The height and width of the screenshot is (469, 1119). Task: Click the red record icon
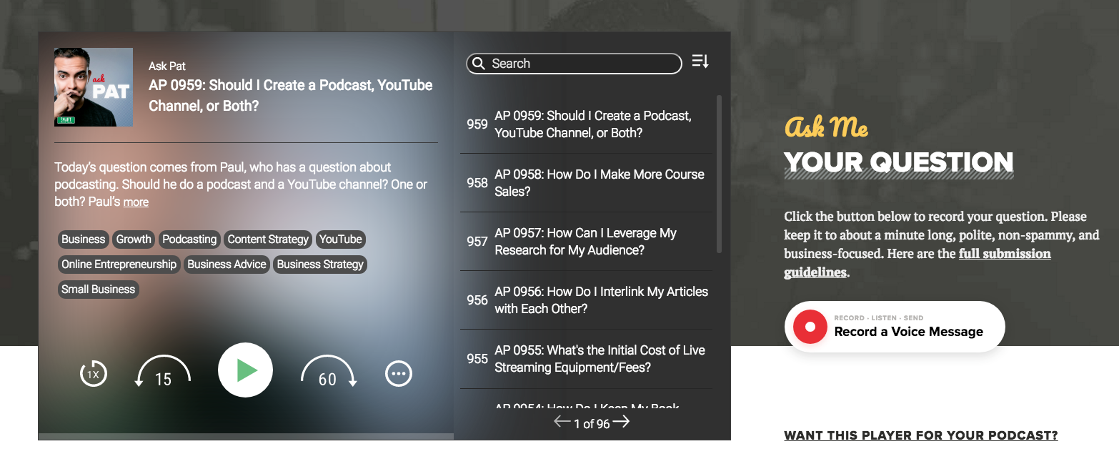810,327
